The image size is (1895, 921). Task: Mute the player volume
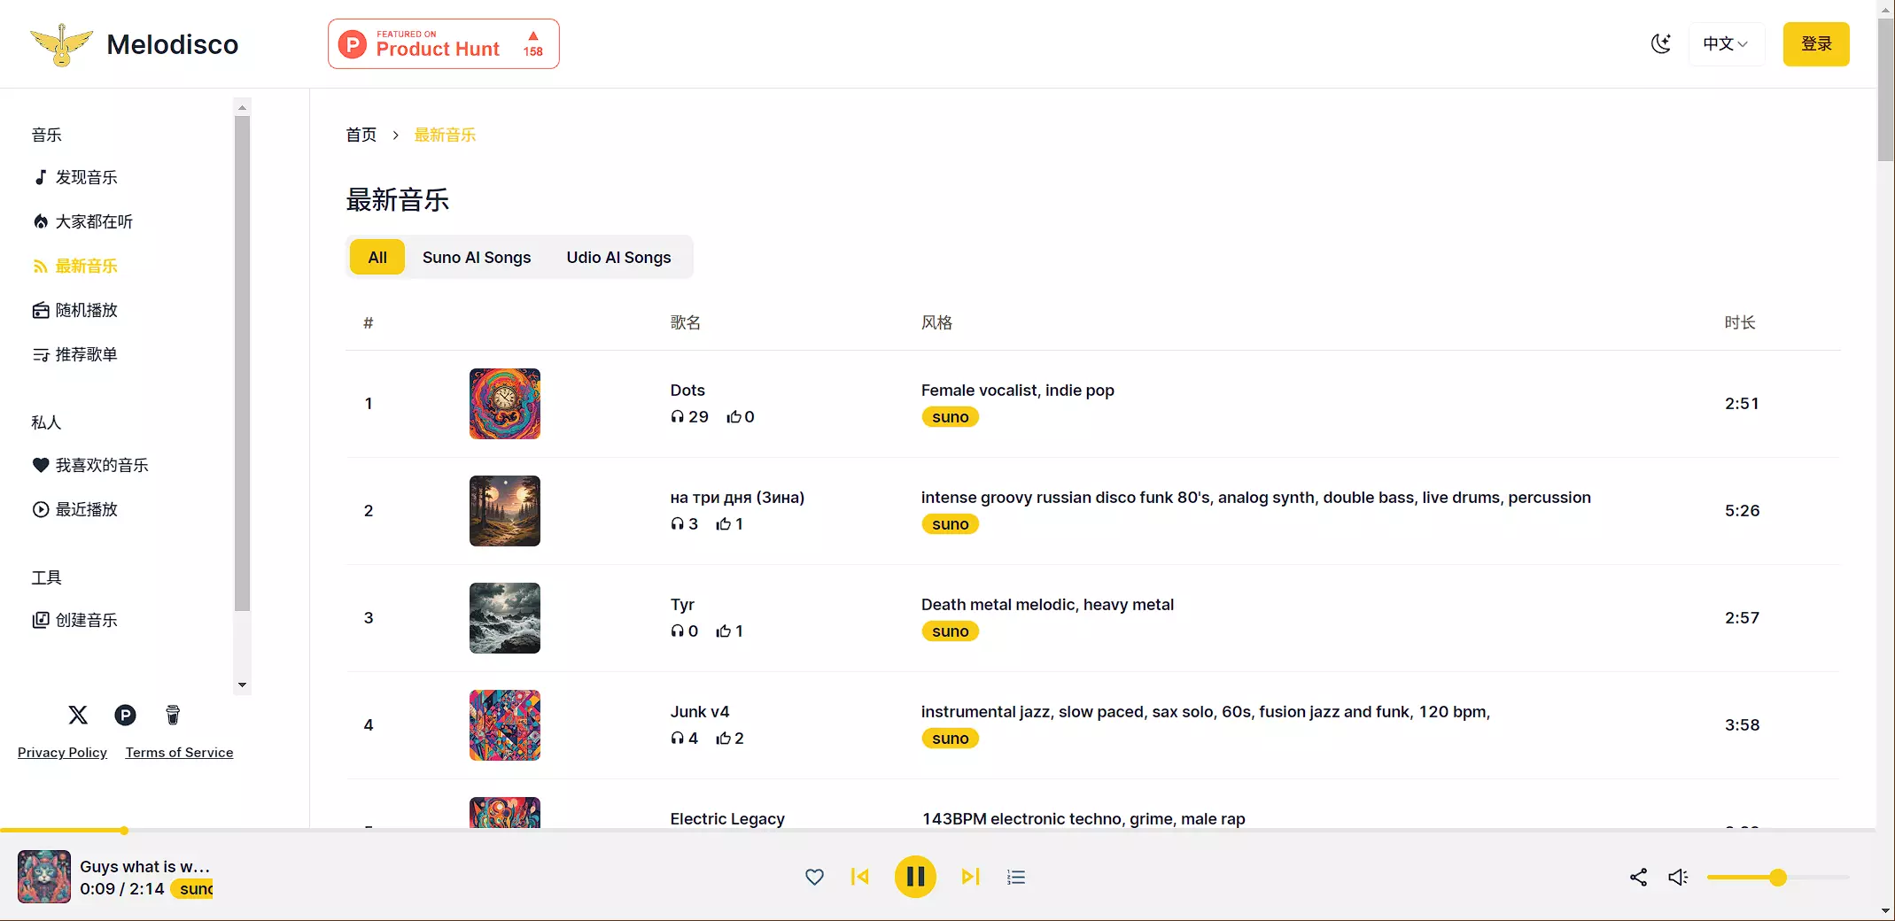click(1677, 877)
